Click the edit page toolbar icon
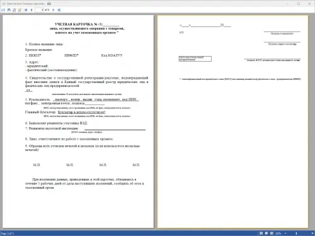The width and height of the screenshot is (315, 236). point(20,10)
